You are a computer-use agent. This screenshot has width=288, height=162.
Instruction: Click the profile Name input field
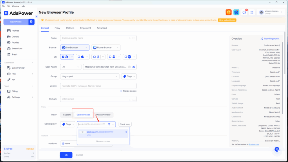pos(98,38)
